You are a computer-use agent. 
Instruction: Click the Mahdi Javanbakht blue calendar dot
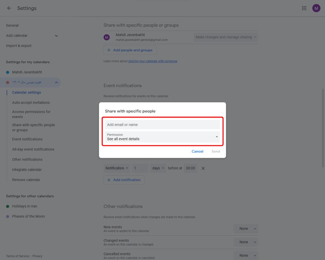pyautogui.click(x=8, y=72)
